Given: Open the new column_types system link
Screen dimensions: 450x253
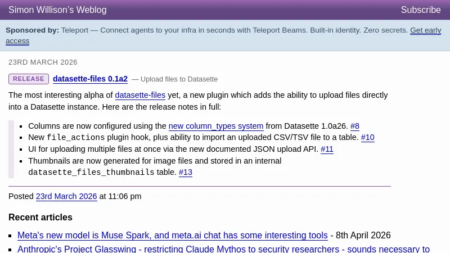Looking at the screenshot, I should pos(216,126).
